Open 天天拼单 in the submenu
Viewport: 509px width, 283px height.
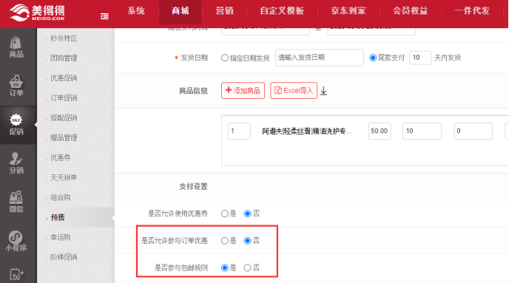point(64,177)
